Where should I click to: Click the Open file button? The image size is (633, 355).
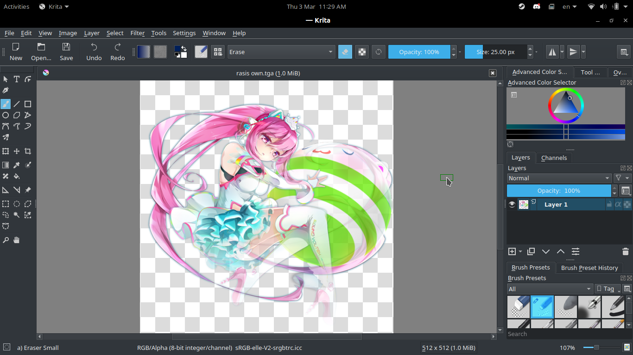tap(41, 52)
